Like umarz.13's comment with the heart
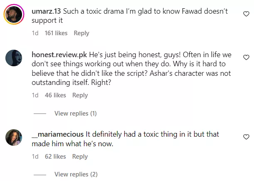254x181 pixels. click(x=246, y=14)
